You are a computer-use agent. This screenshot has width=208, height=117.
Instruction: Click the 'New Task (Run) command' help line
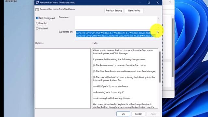click(124, 71)
